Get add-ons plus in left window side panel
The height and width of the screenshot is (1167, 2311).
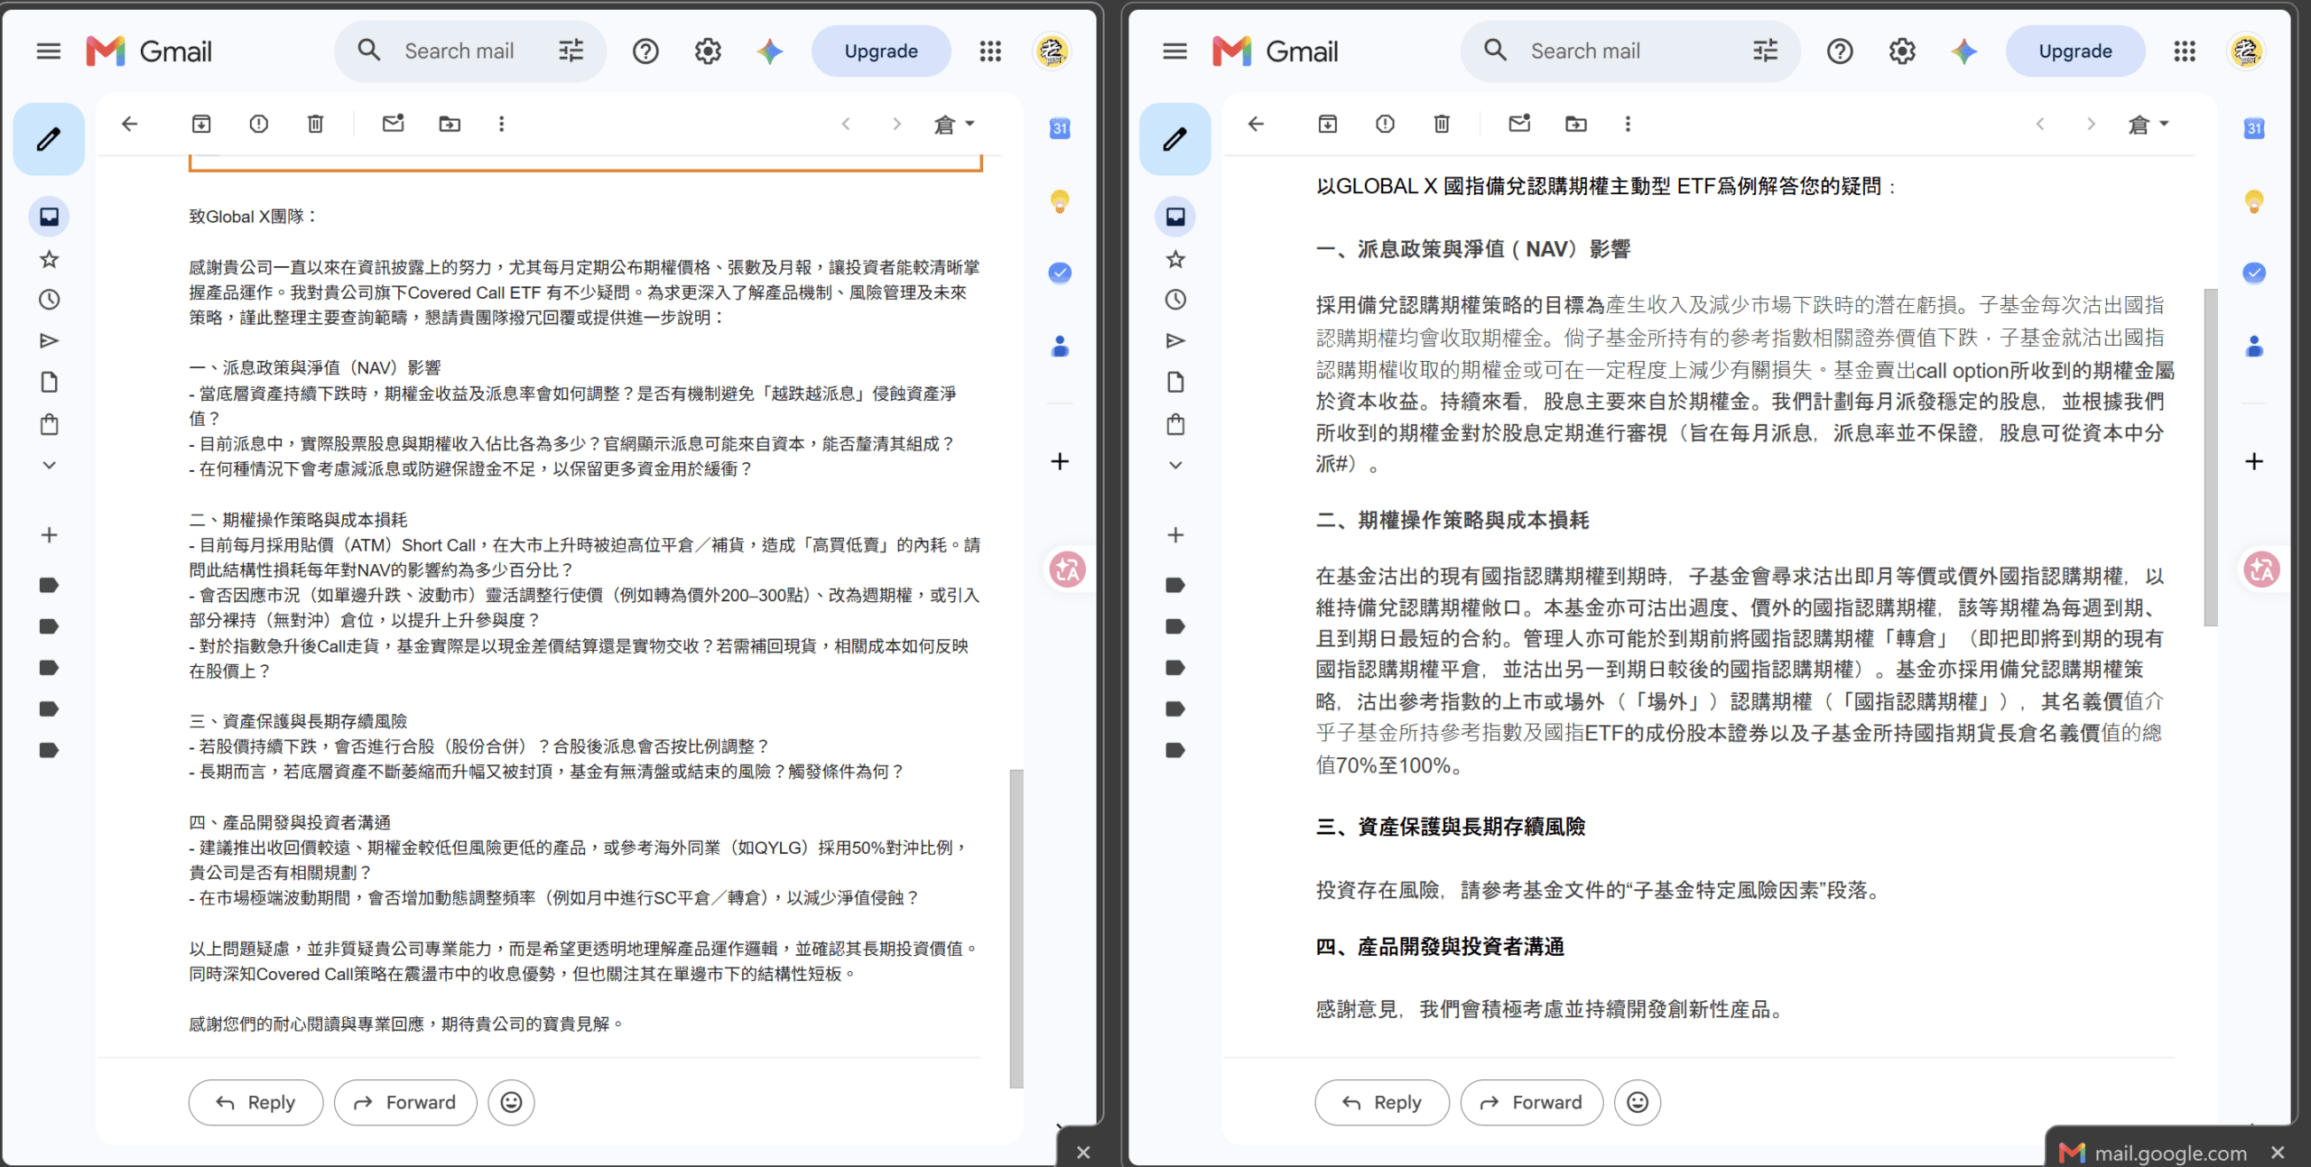pyautogui.click(x=1060, y=461)
